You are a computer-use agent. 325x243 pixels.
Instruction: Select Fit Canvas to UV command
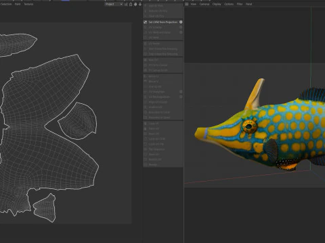[163, 70]
